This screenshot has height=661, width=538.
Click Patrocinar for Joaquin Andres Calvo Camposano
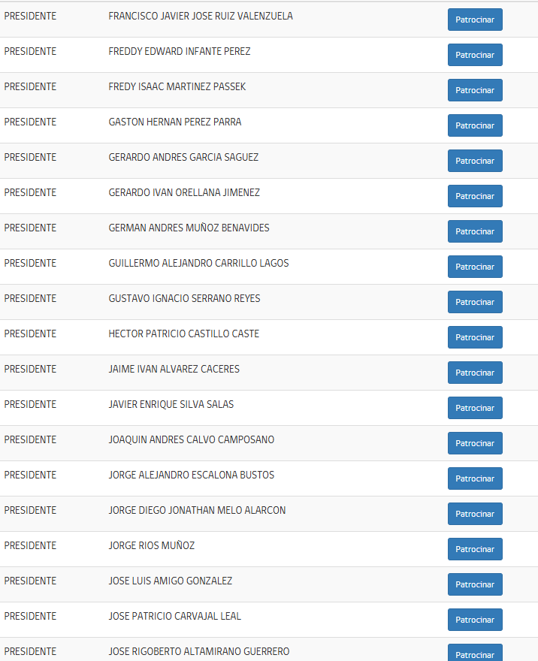point(475,443)
